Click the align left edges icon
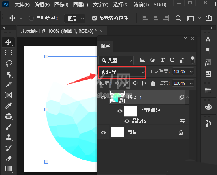 [x=145, y=18]
